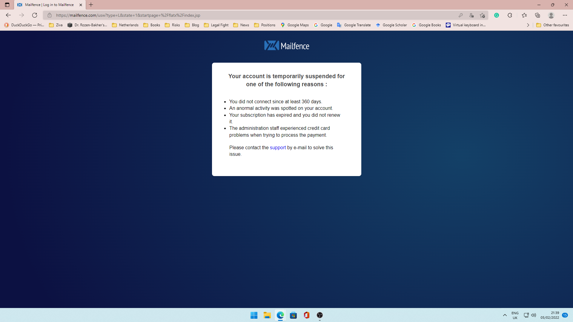Show hidden system tray icons
This screenshot has width=573, height=322.
click(505, 315)
